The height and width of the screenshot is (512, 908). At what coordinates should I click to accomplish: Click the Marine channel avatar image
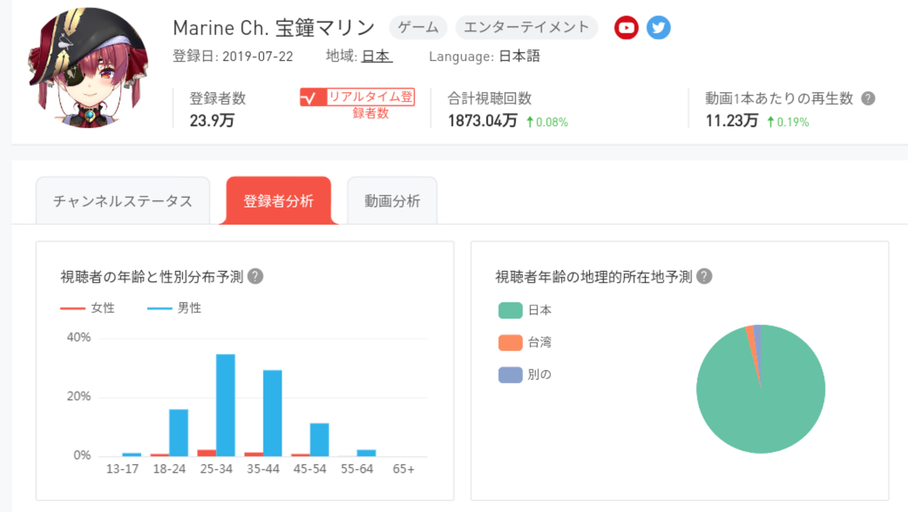pyautogui.click(x=89, y=67)
